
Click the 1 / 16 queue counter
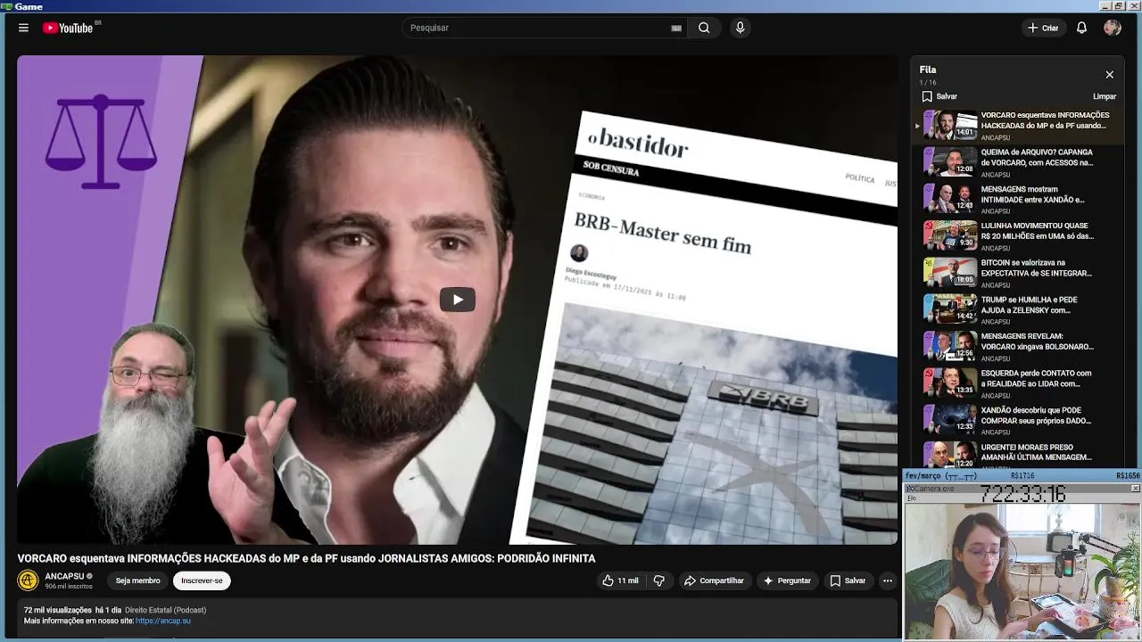[x=928, y=83]
